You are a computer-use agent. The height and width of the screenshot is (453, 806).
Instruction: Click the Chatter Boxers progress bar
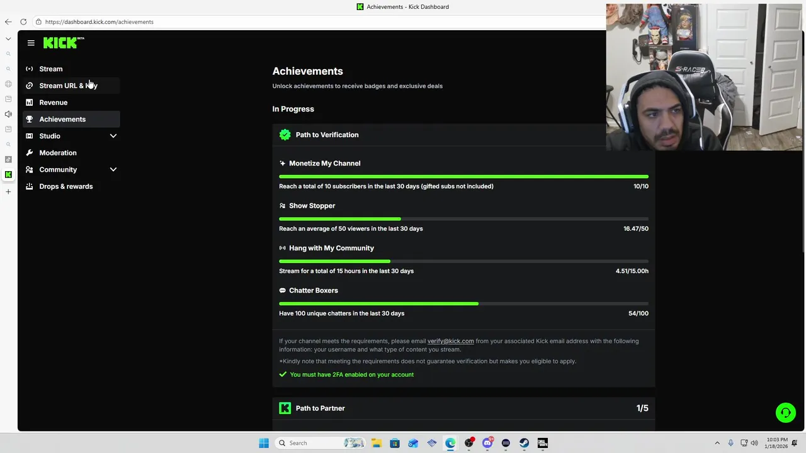(463, 304)
